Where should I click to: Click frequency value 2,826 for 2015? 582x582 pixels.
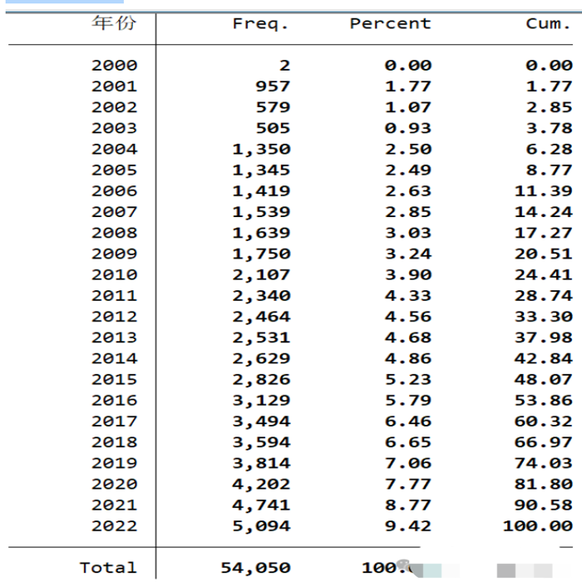(x=261, y=380)
